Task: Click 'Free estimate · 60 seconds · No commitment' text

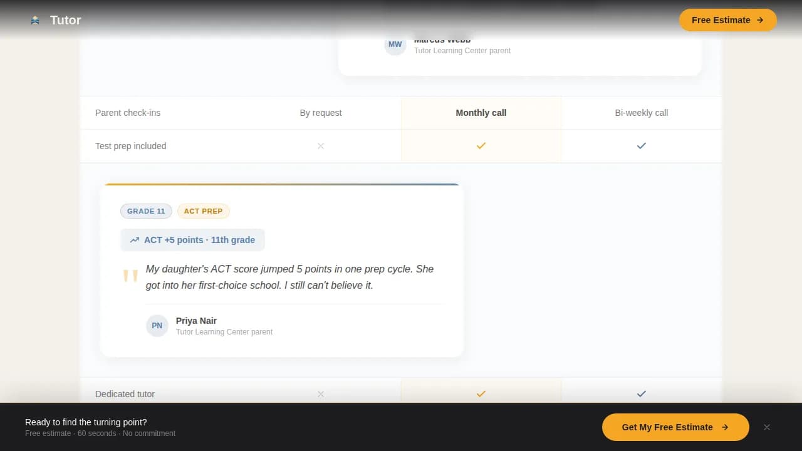Action: click(100, 433)
